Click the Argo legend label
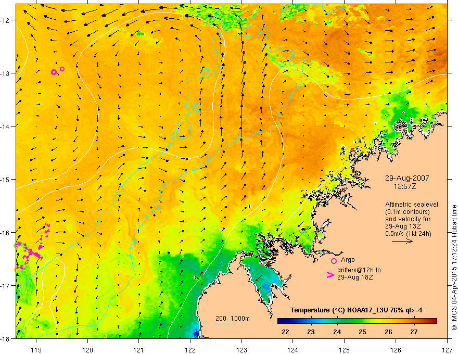Screen dimensions: 458x354 click(348, 260)
